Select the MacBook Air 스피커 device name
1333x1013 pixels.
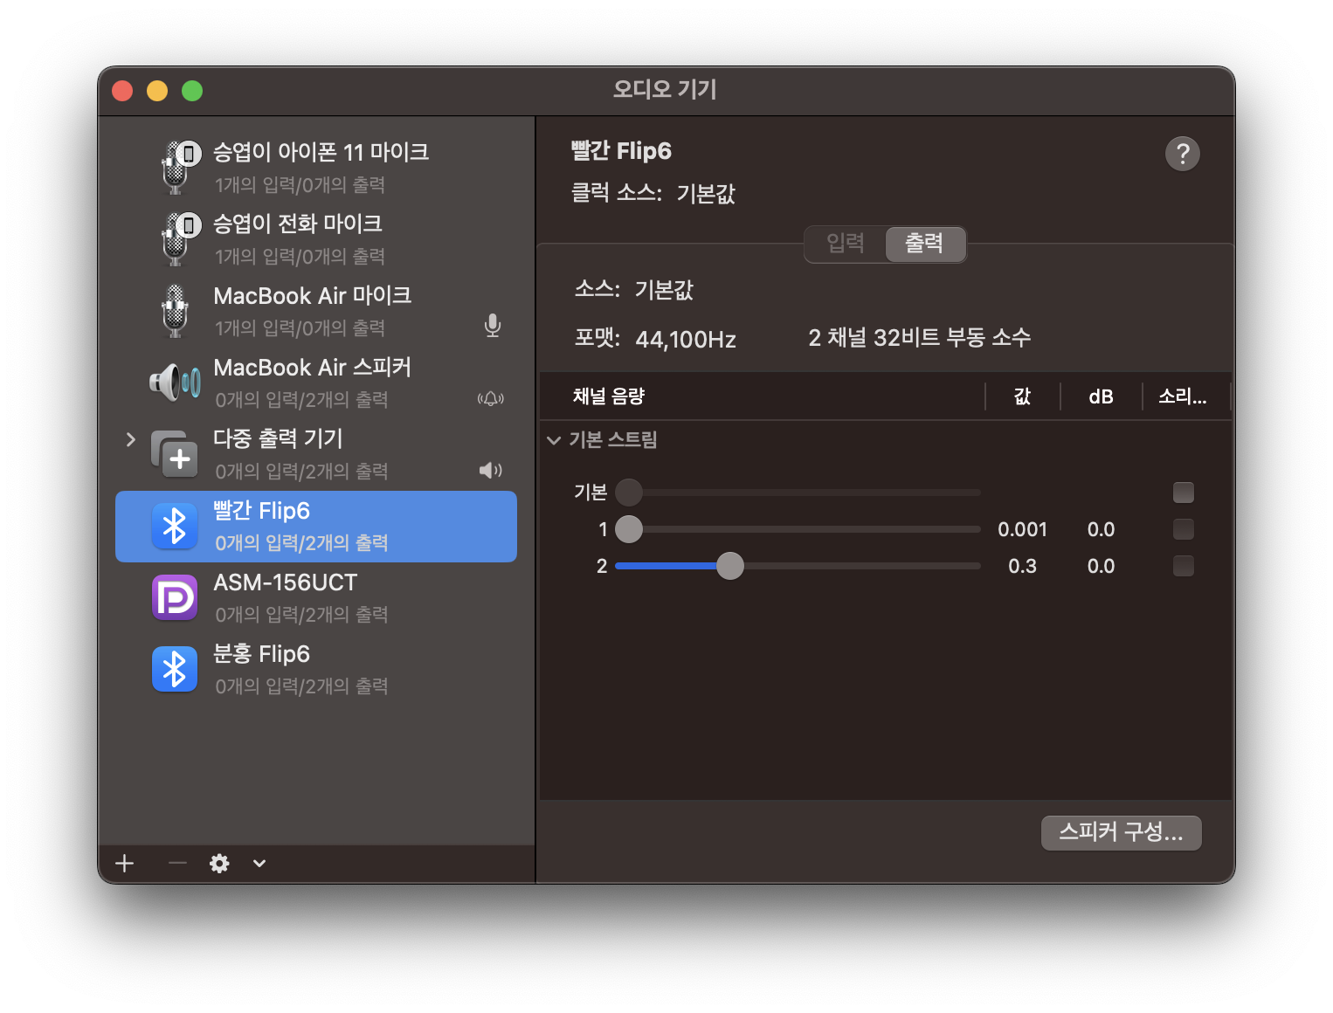(313, 367)
